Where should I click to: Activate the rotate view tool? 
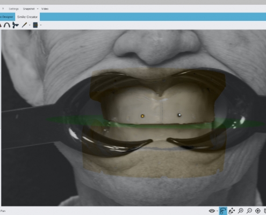pos(222,211)
